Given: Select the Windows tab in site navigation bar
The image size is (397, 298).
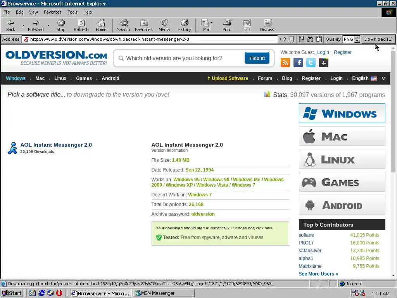Looking at the screenshot, I should coord(16,78).
